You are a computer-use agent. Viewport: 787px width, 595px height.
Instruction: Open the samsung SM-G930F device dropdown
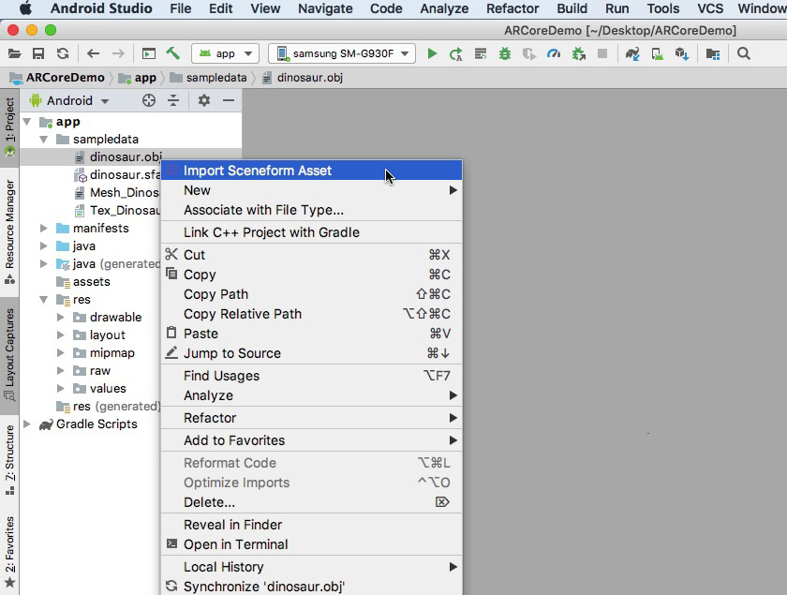[x=342, y=54]
